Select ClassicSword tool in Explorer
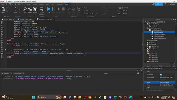This screenshot has width=177, height=100. click(155, 47)
